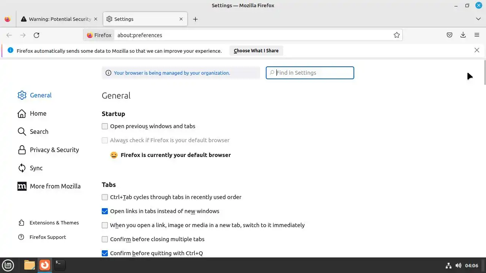Viewport: 486px width, 273px height.
Task: Click the Back navigation arrow
Action: tap(9, 35)
